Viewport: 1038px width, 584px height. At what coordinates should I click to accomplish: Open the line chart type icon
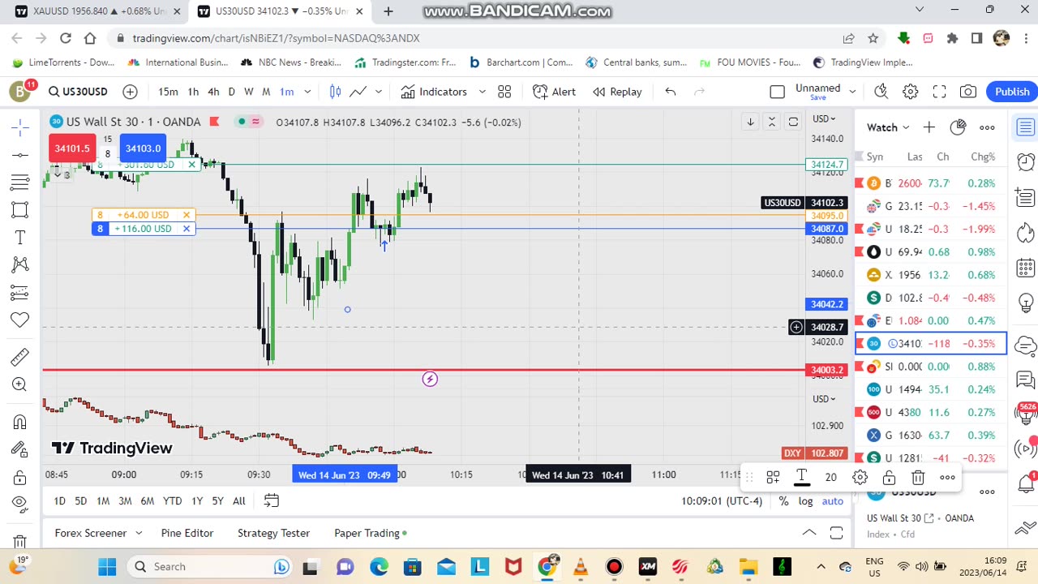[x=358, y=92]
